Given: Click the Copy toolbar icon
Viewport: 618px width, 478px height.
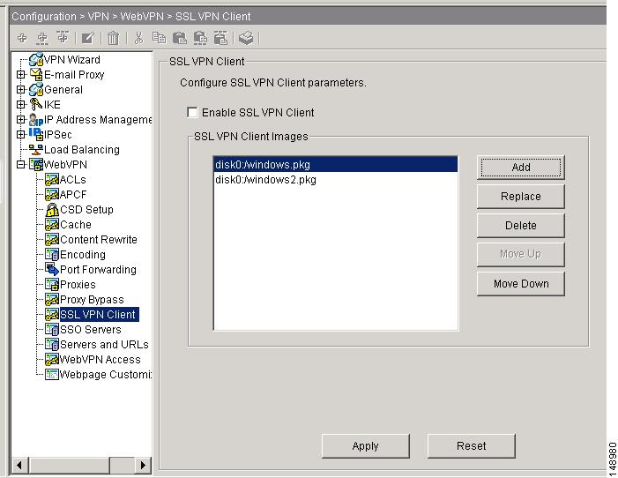Looking at the screenshot, I should tap(159, 38).
